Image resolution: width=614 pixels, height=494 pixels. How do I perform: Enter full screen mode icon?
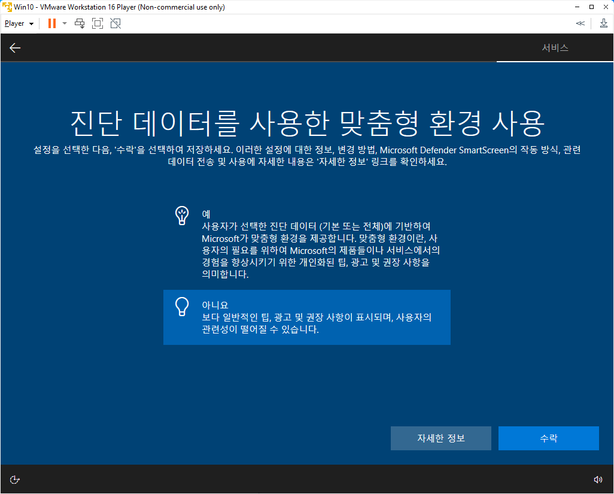pyautogui.click(x=98, y=23)
